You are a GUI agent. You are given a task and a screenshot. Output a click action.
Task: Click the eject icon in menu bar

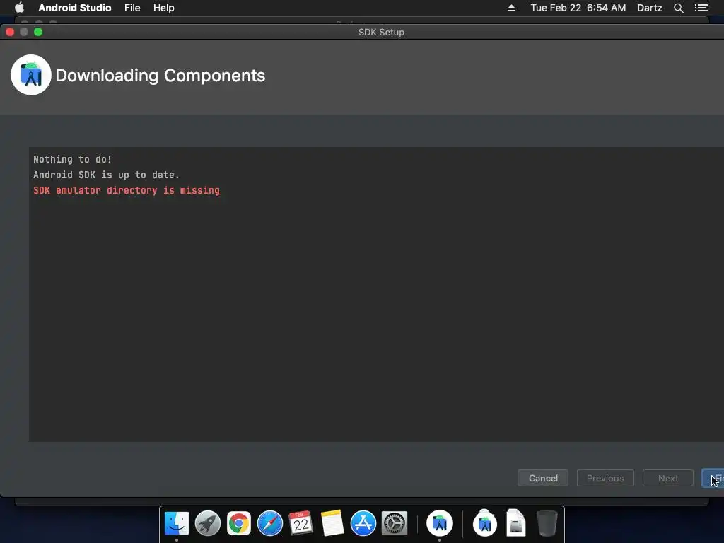click(x=511, y=8)
